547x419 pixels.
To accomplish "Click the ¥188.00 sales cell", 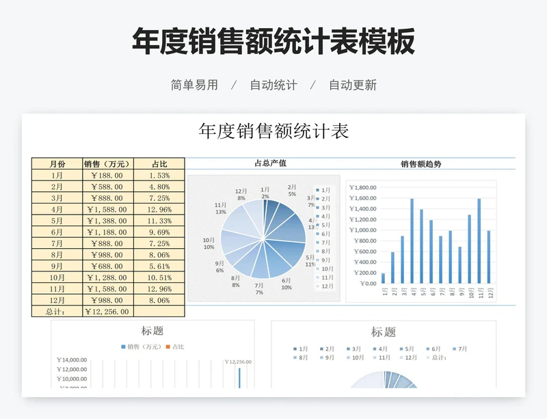I will pos(108,176).
